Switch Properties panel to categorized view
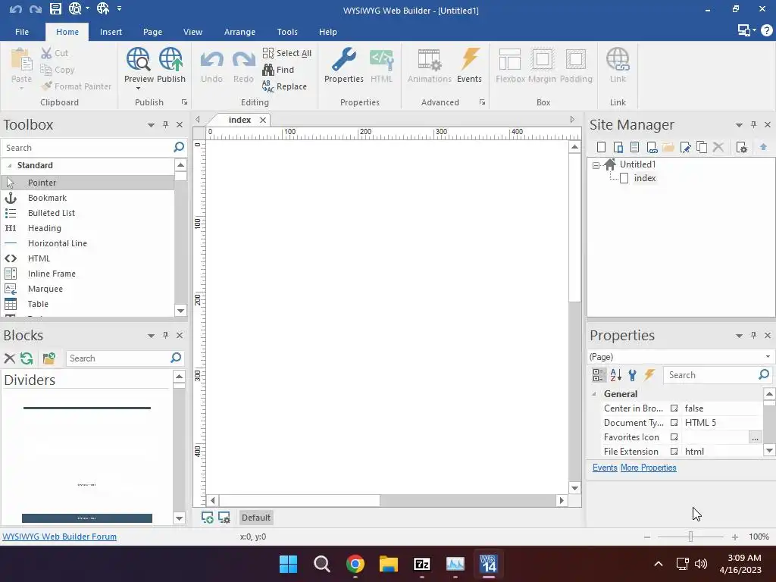The image size is (776, 582). 599,374
